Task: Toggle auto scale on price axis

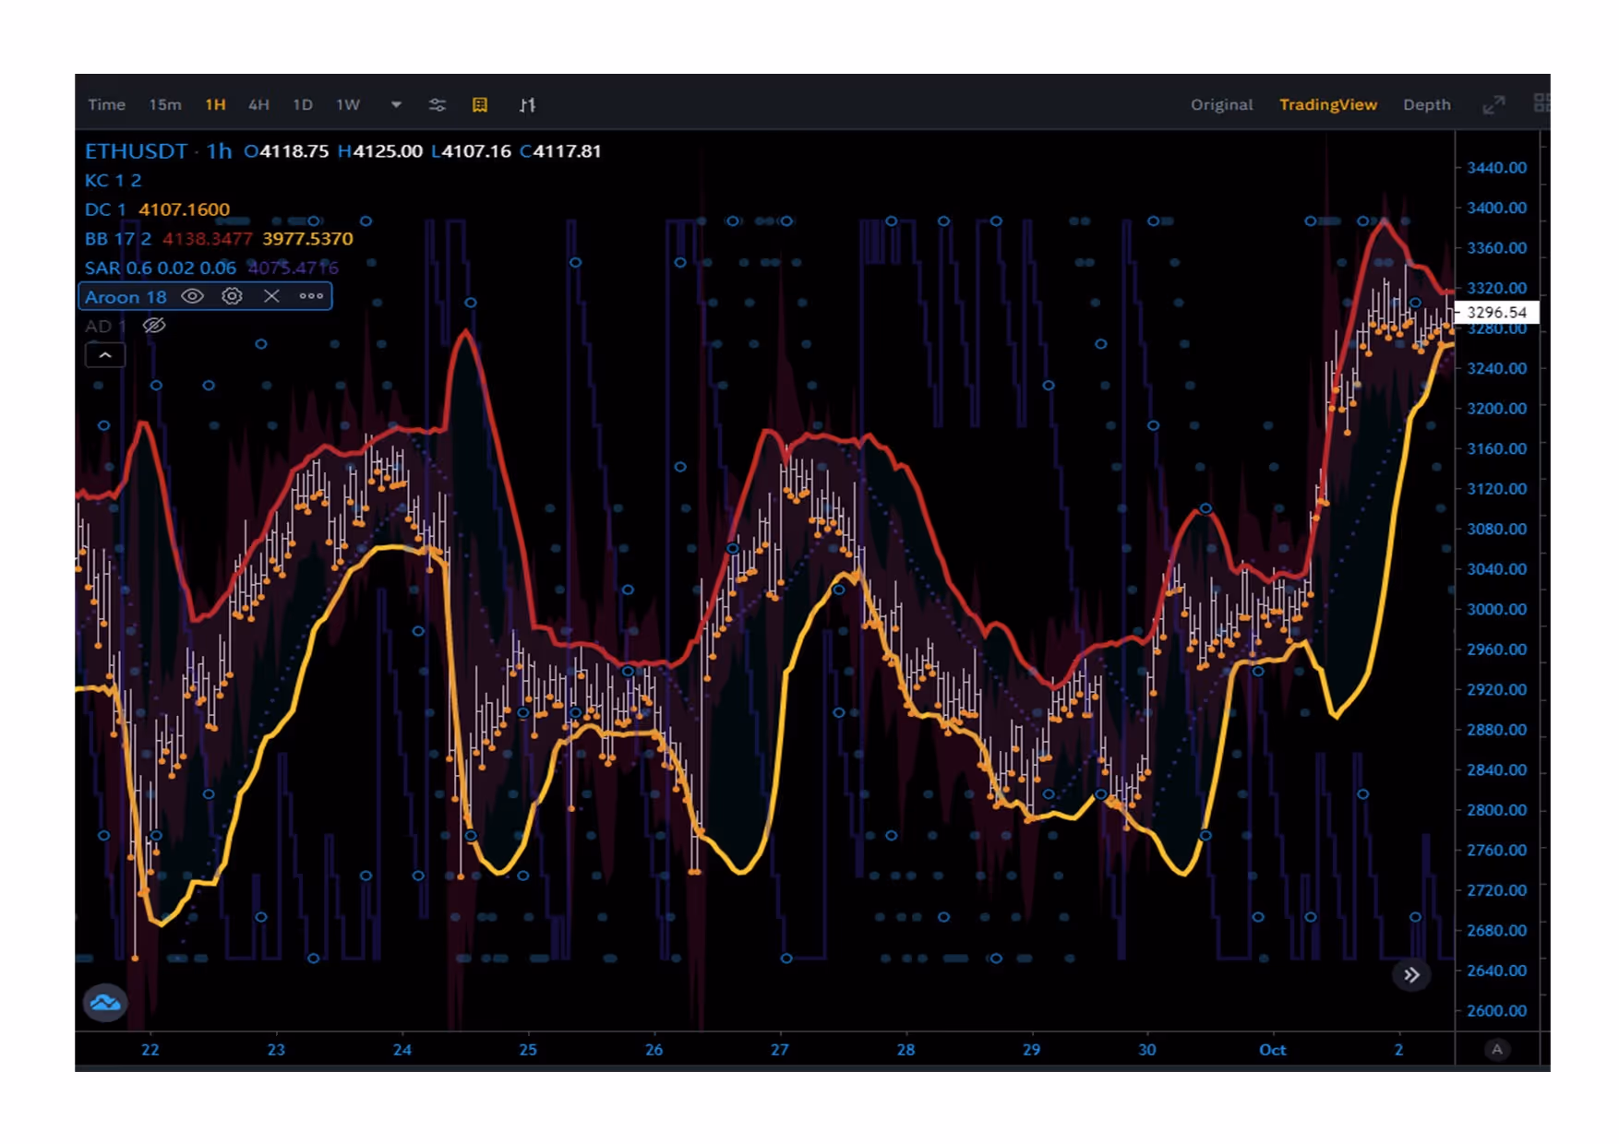Action: point(1496,1049)
